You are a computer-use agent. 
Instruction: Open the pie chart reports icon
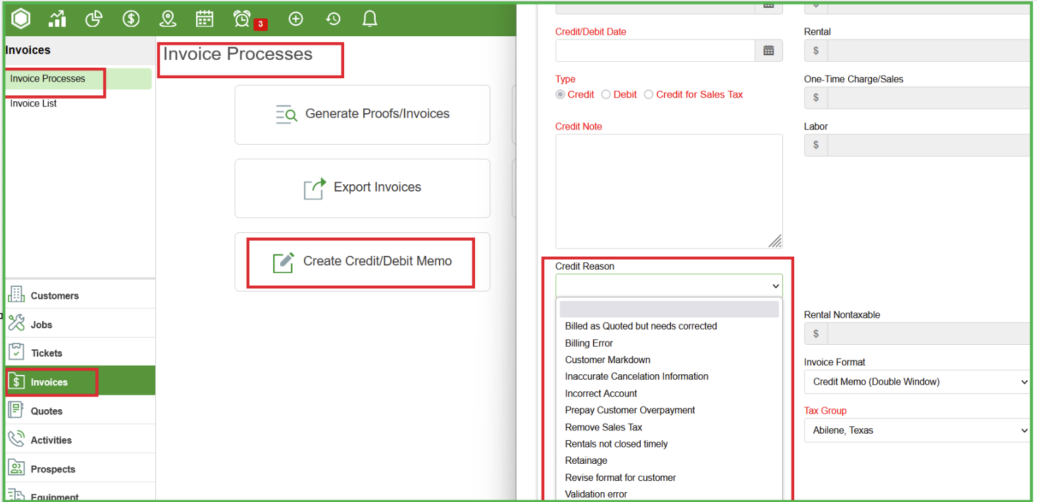94,19
